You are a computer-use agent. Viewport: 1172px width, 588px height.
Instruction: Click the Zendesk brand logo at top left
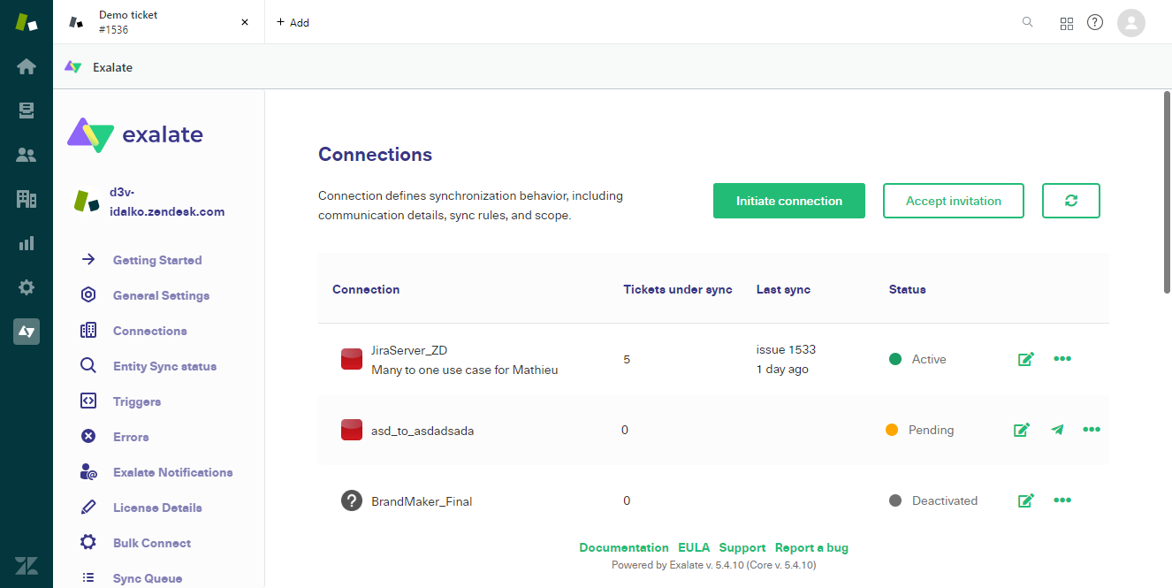point(27,22)
